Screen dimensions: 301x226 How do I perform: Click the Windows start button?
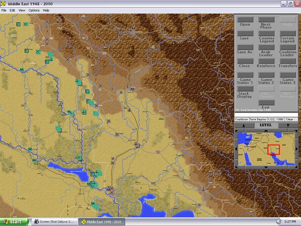point(14,222)
